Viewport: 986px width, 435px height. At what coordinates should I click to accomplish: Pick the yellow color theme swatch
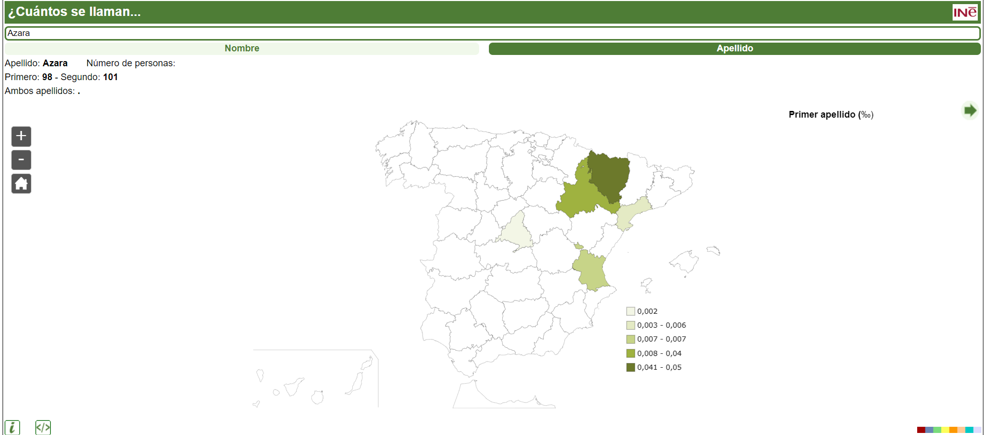[x=945, y=430]
